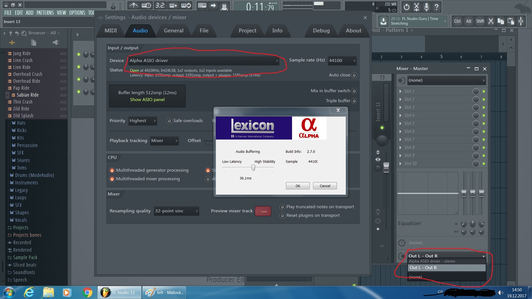Switch to the MIDI settings tab
This screenshot has height=299, width=532.
pyautogui.click(x=111, y=31)
